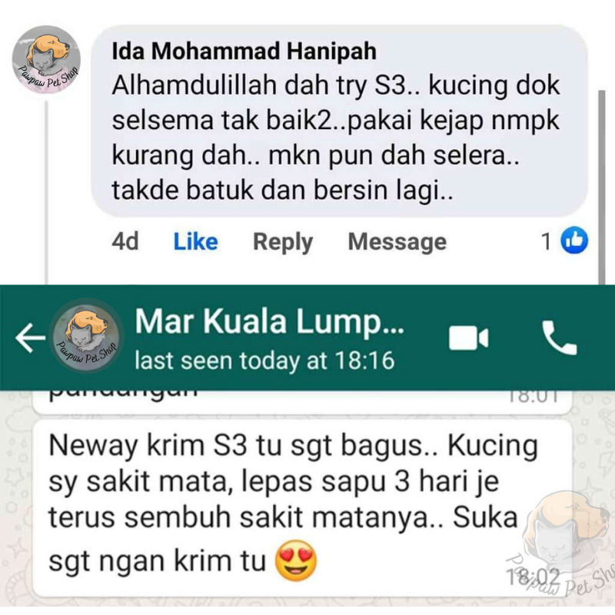The image size is (615, 615).
Task: Open Ida Mohammad Hanipah's profile name
Action: pos(244,51)
